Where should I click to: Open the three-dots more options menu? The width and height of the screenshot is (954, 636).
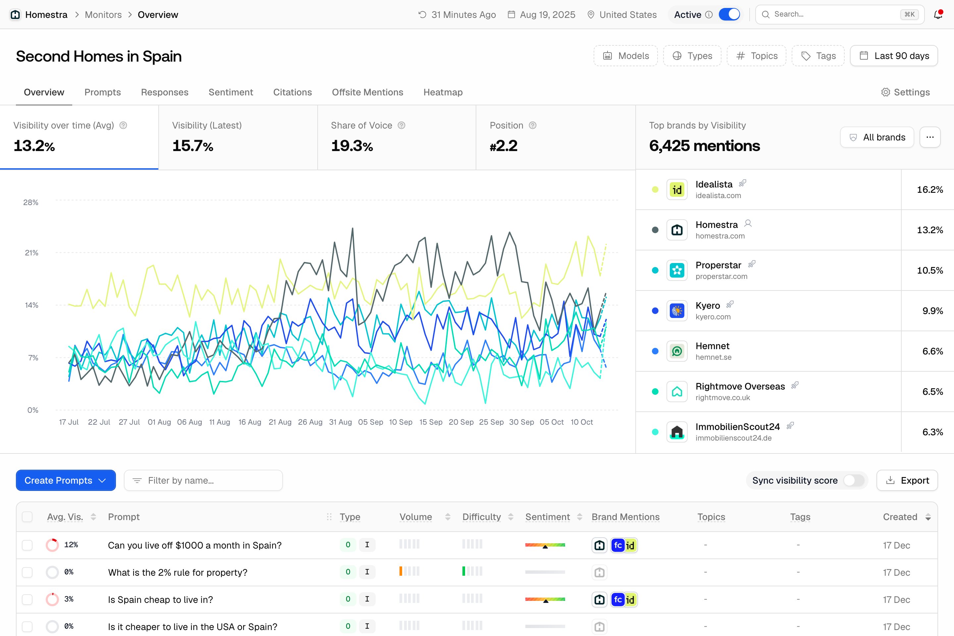[x=930, y=137]
